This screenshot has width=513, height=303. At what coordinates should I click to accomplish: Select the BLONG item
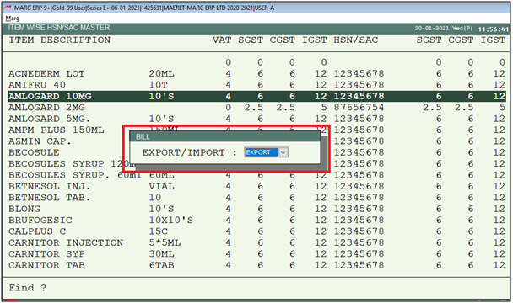pos(24,209)
